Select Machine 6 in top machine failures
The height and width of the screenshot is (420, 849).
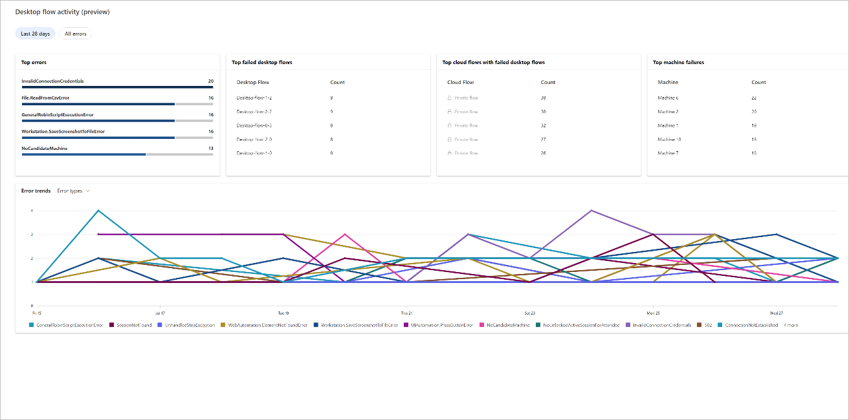668,98
